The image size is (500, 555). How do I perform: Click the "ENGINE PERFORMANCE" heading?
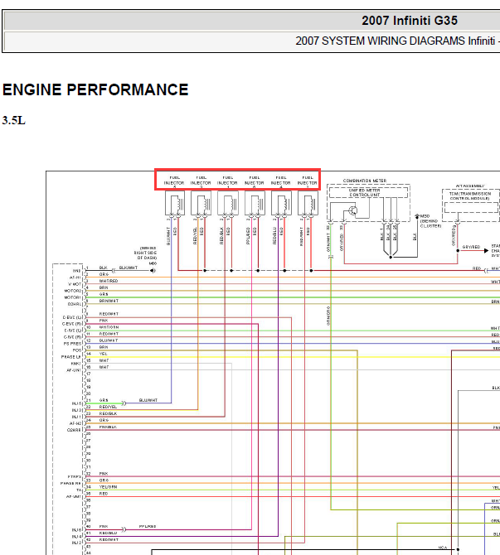pos(95,89)
